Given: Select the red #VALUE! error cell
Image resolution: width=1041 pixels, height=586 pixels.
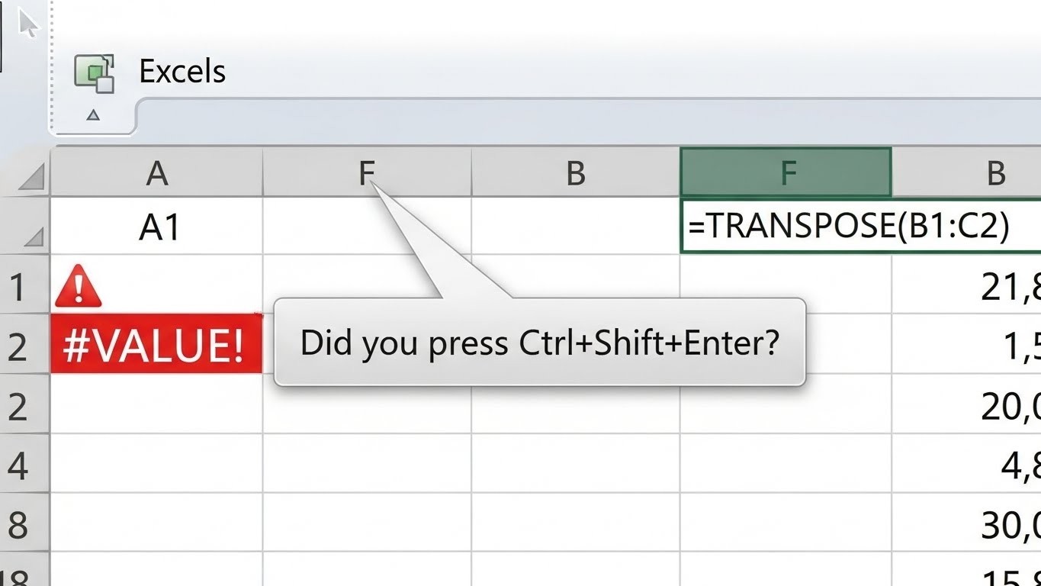Looking at the screenshot, I should (156, 344).
